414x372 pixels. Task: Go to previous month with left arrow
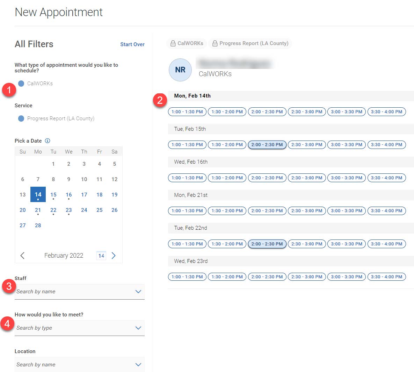pos(22,255)
